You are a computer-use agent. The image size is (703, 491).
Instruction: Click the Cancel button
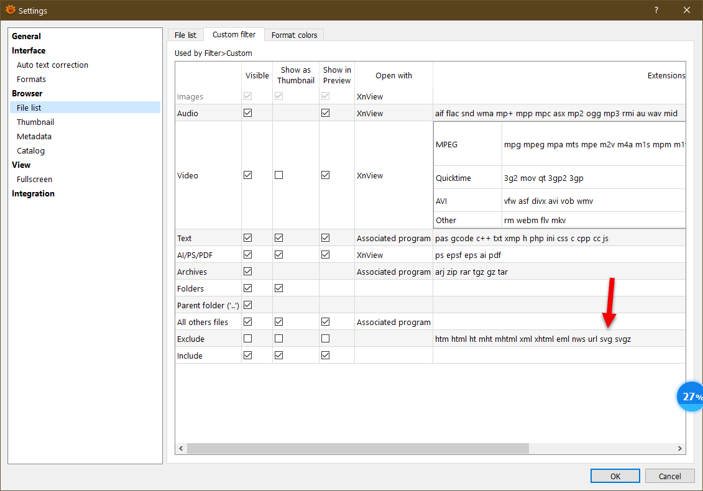(x=669, y=476)
